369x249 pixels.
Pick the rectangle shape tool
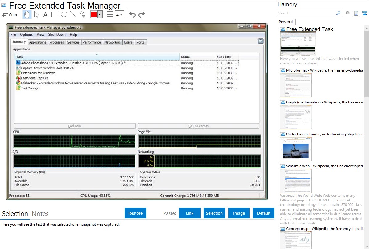[55, 14]
